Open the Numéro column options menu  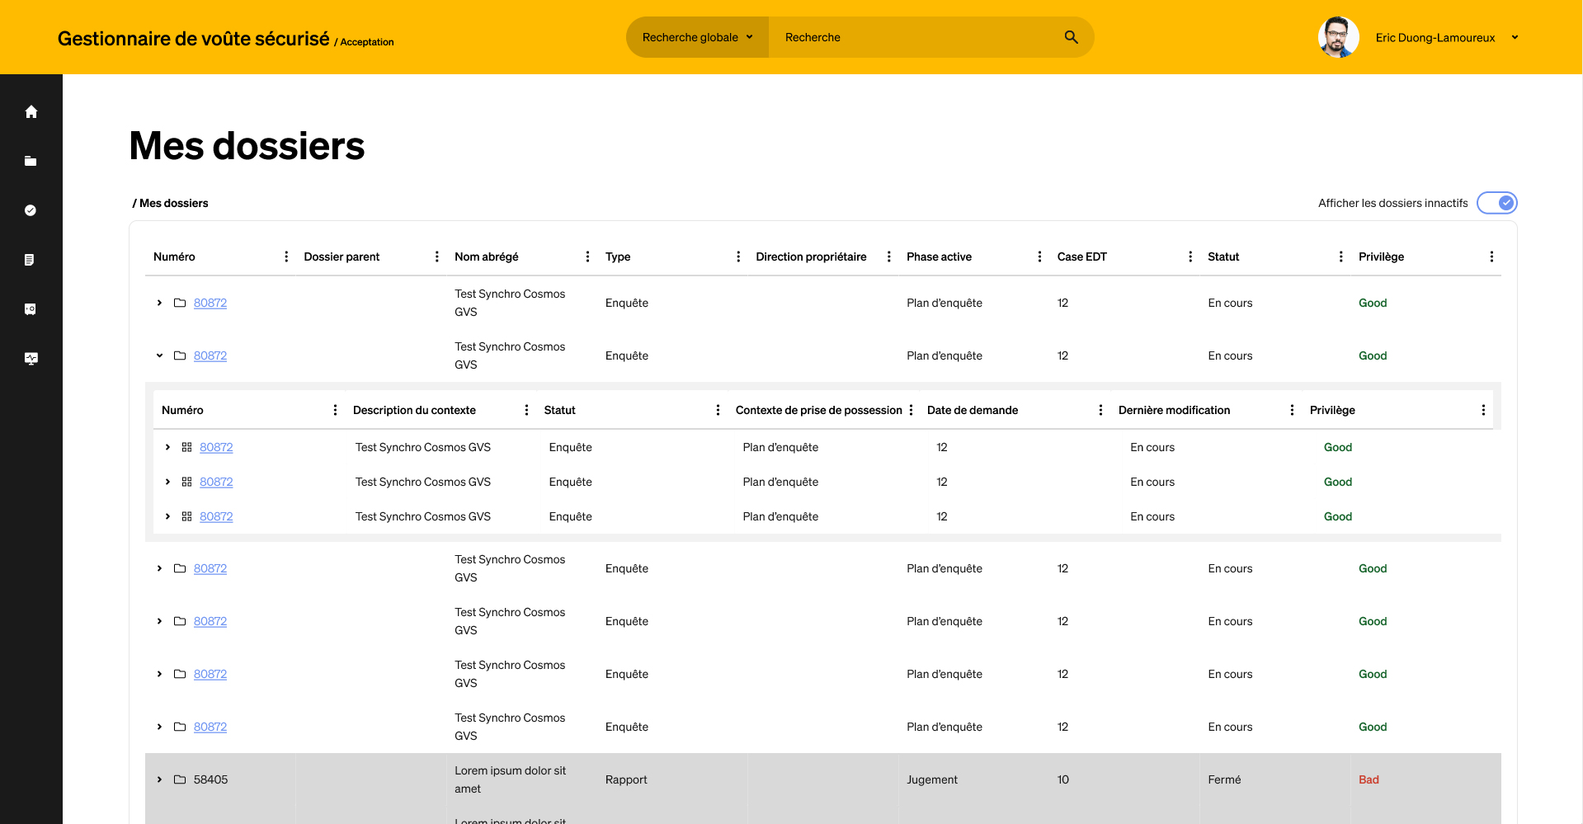tap(286, 257)
